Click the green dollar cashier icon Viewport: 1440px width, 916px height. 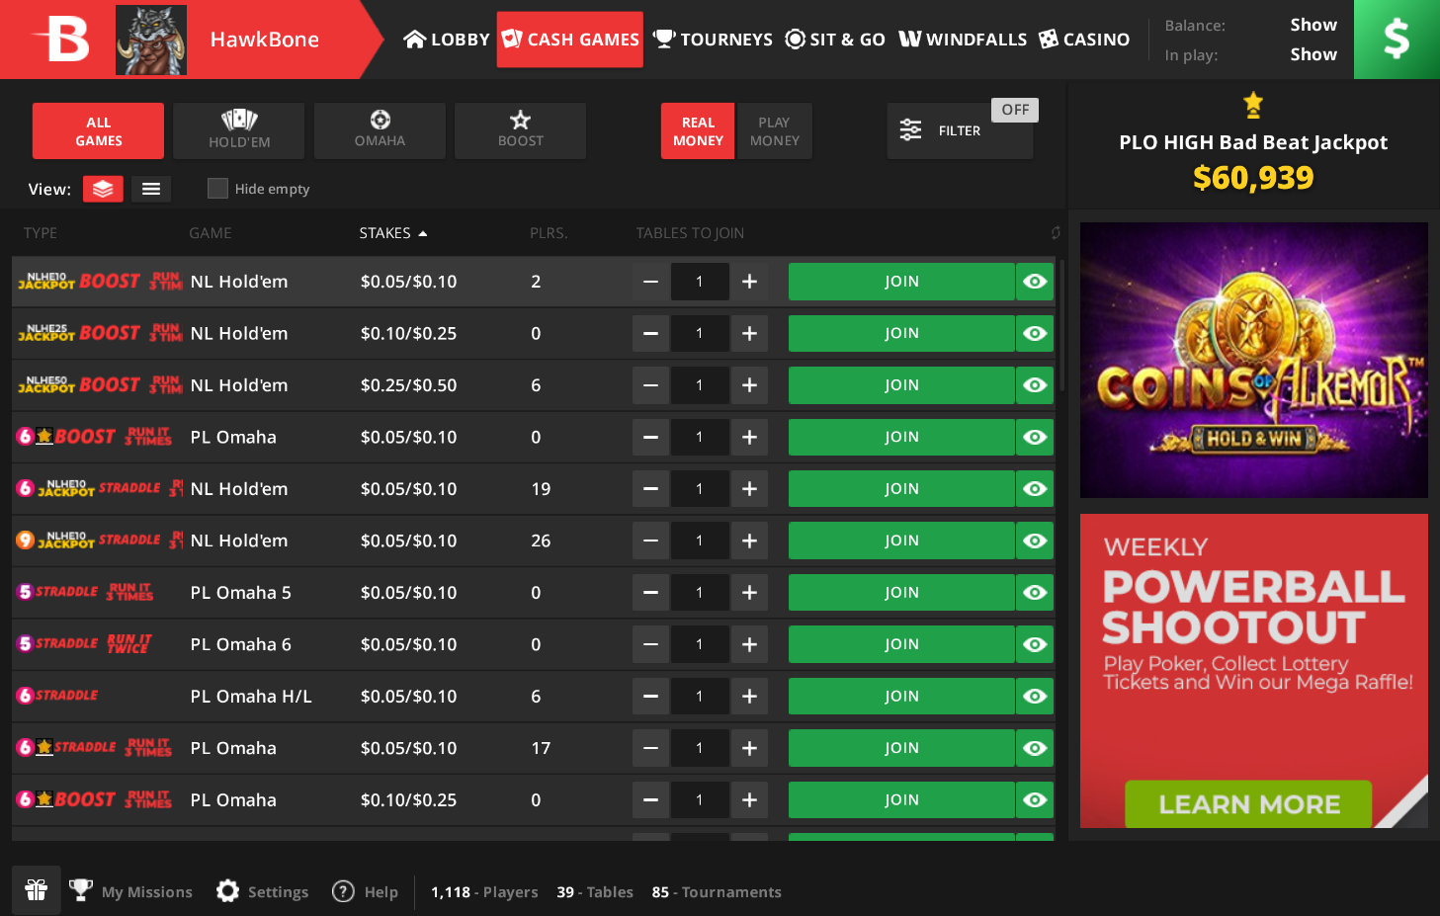[x=1396, y=40]
